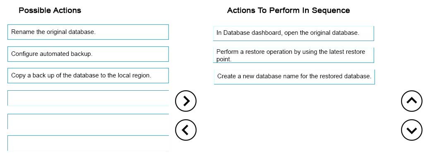The width and height of the screenshot is (430, 159).
Task: Add the selected action with the right chevron circle
Action: click(186, 101)
